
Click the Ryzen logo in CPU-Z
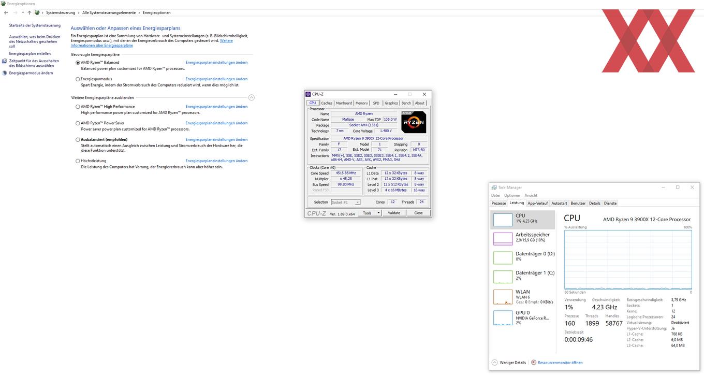coord(414,122)
